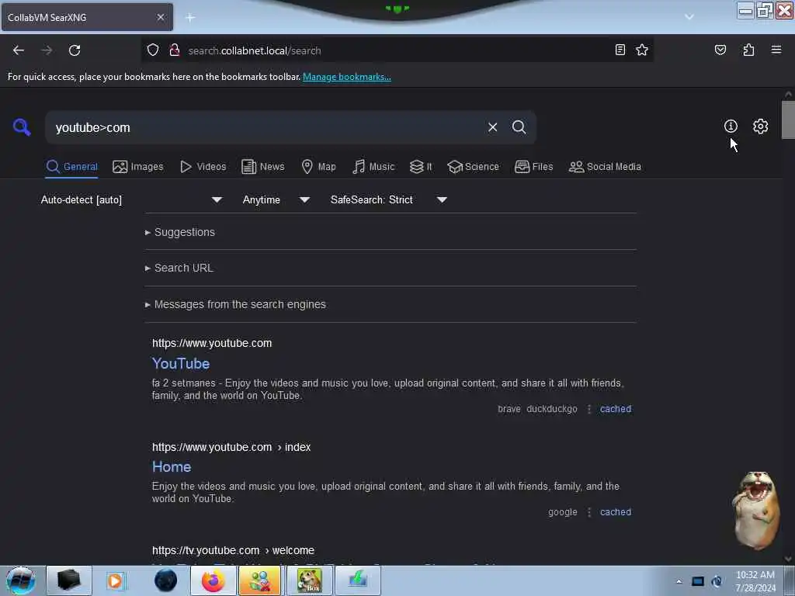Image resolution: width=795 pixels, height=596 pixels.
Task: Open the dark globe browser icon
Action: (x=166, y=580)
